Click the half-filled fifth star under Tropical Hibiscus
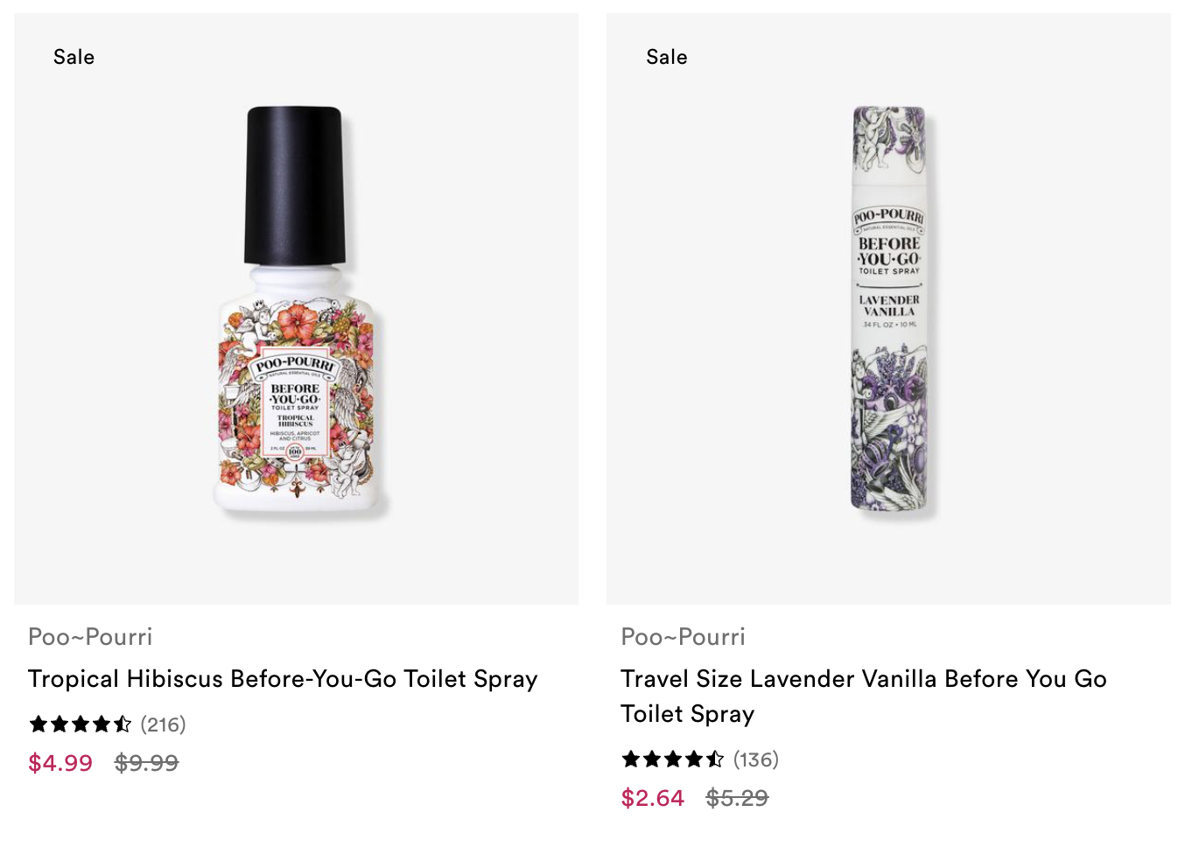 tap(123, 724)
